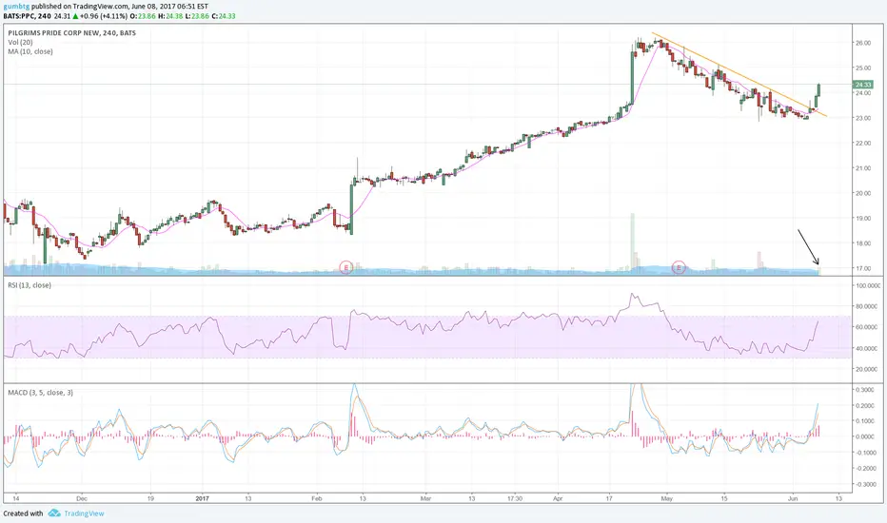Click the June 08, 2017 06:51 EST timestamp
The width and height of the screenshot is (887, 523).
pos(169,7)
